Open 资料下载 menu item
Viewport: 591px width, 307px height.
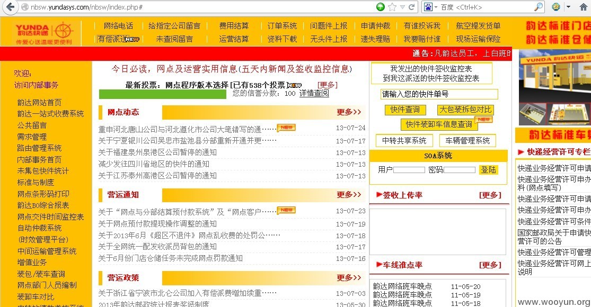pos(283,39)
